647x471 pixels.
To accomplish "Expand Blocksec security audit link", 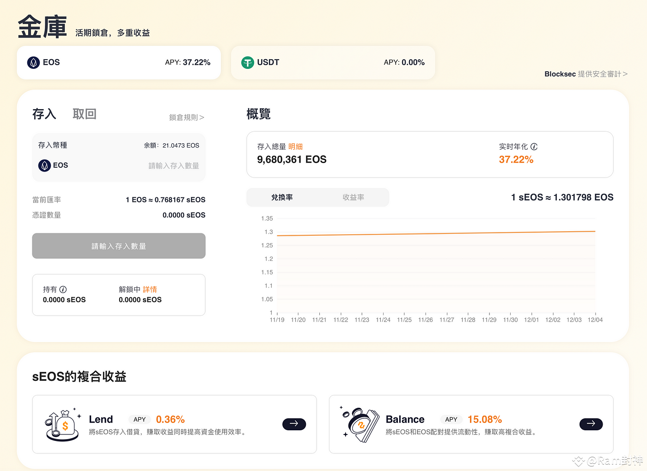I will (x=586, y=74).
